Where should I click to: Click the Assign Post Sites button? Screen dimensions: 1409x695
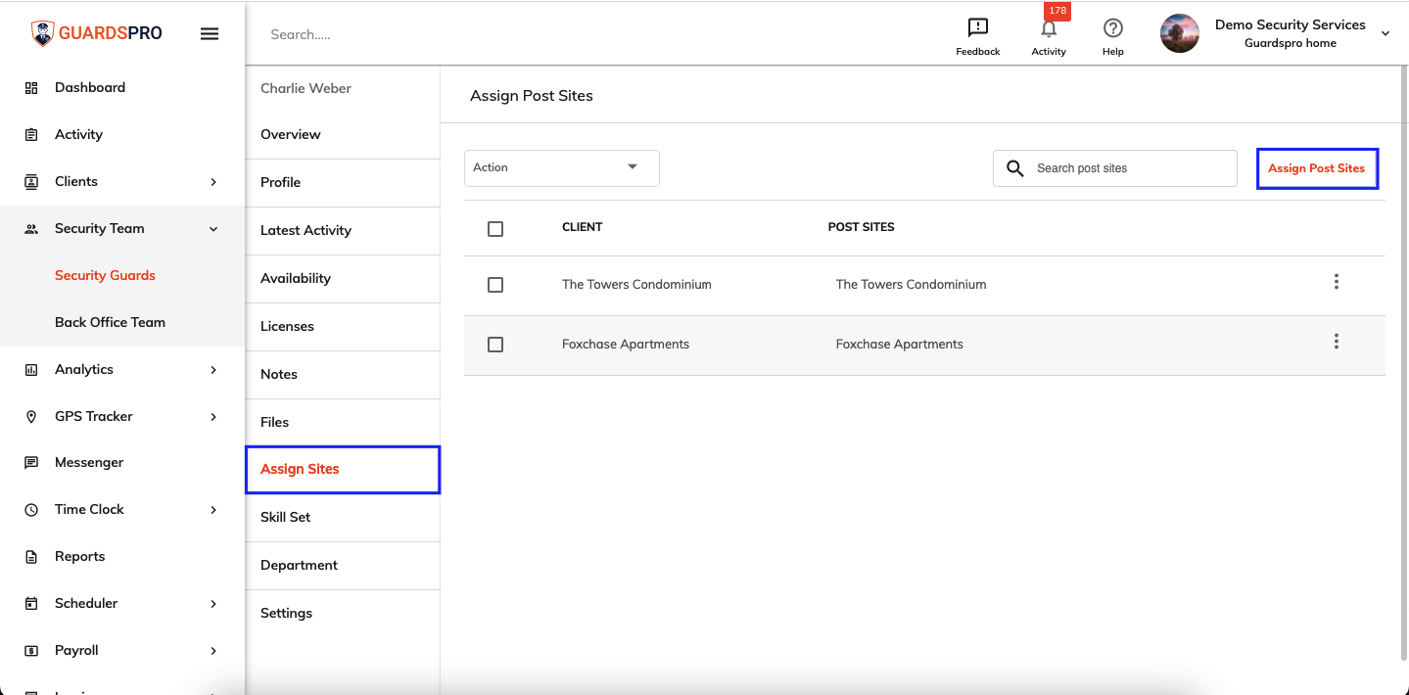coord(1317,168)
